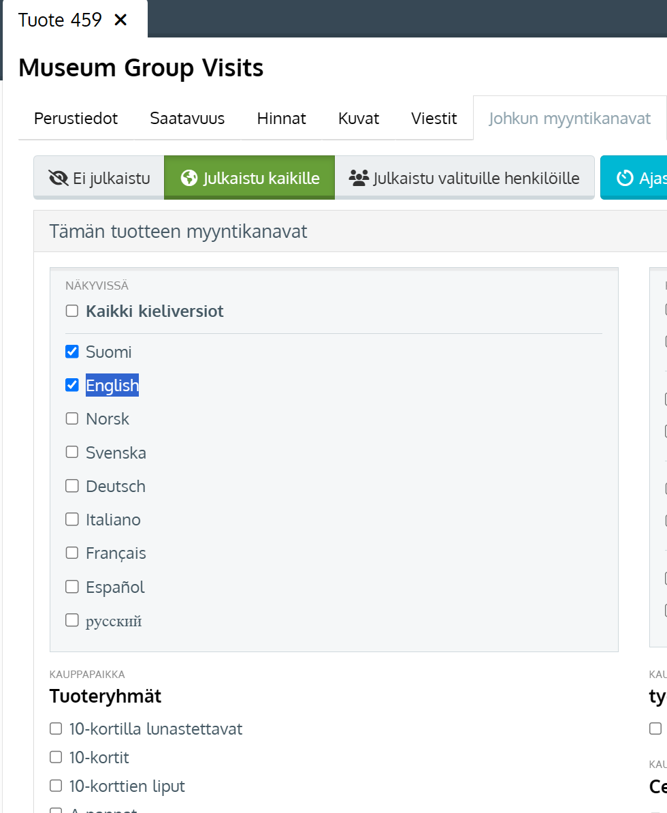Select the Viestit tab
This screenshot has width=667, height=813.
[x=434, y=118]
